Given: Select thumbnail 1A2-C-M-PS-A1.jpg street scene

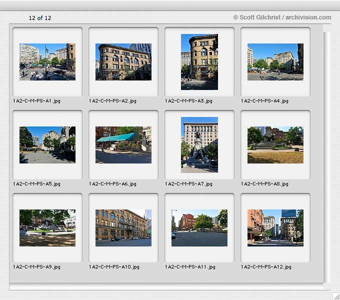Looking at the screenshot, I should 47,62.
